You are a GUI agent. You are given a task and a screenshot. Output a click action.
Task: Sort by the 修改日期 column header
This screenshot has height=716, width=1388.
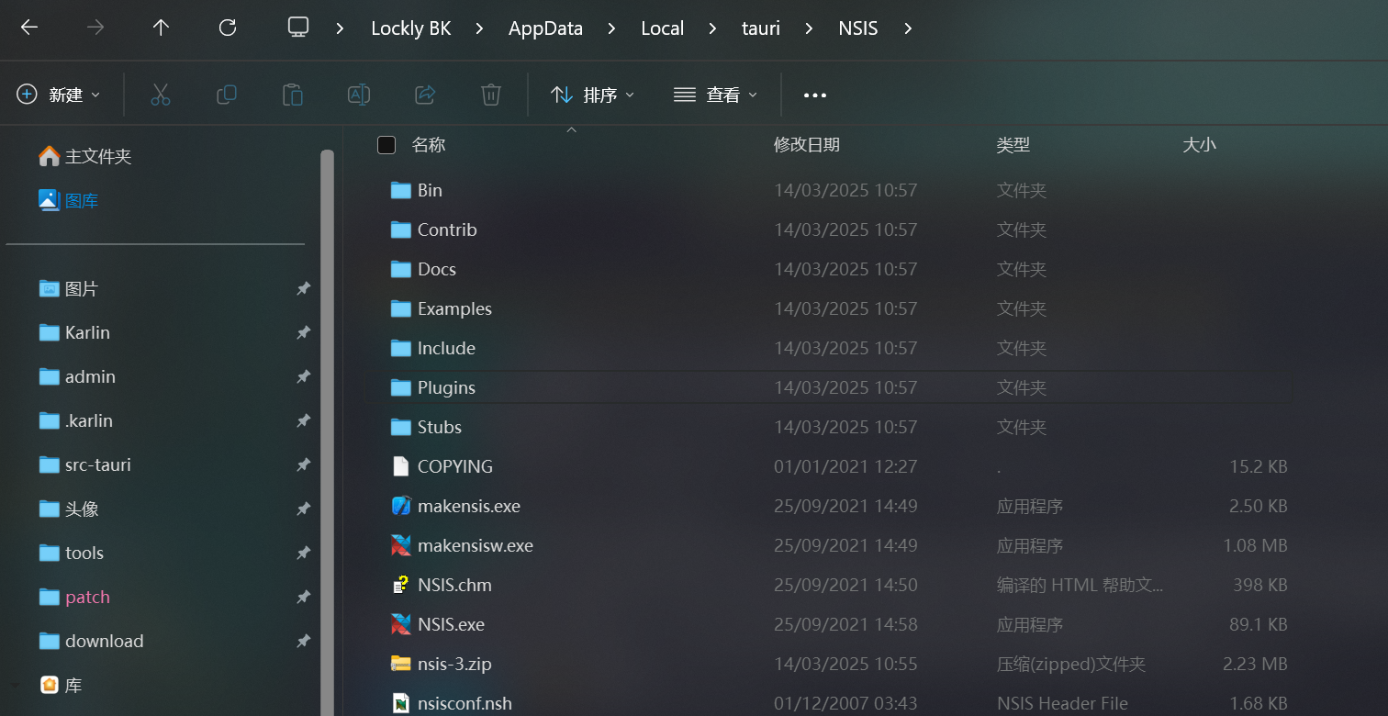tap(807, 145)
